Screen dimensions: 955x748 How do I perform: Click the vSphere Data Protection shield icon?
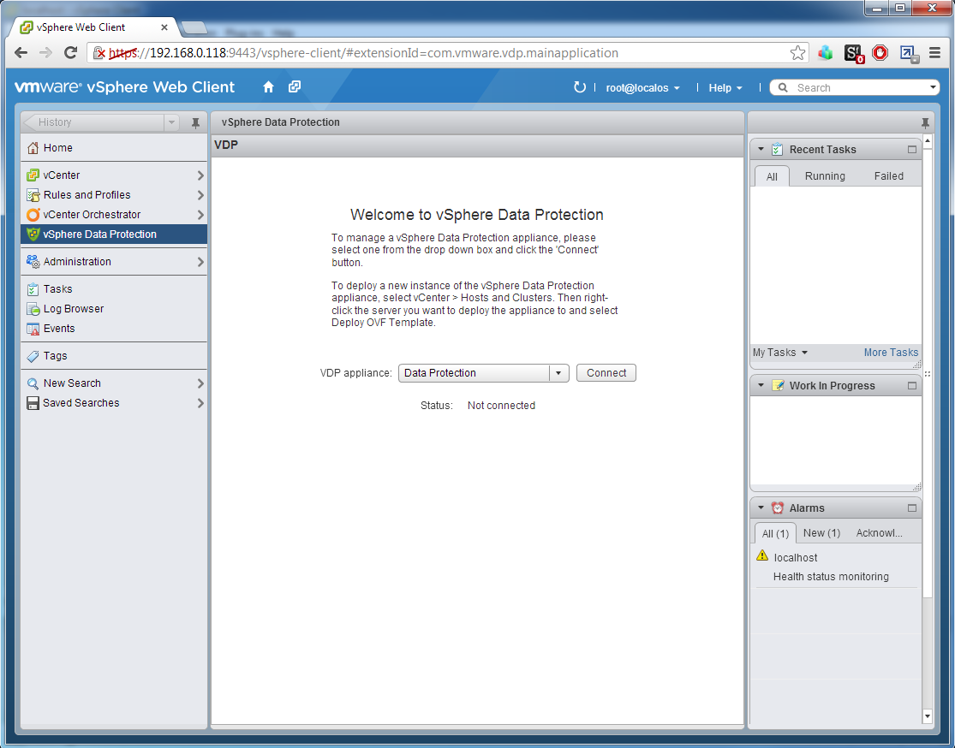[x=33, y=234]
